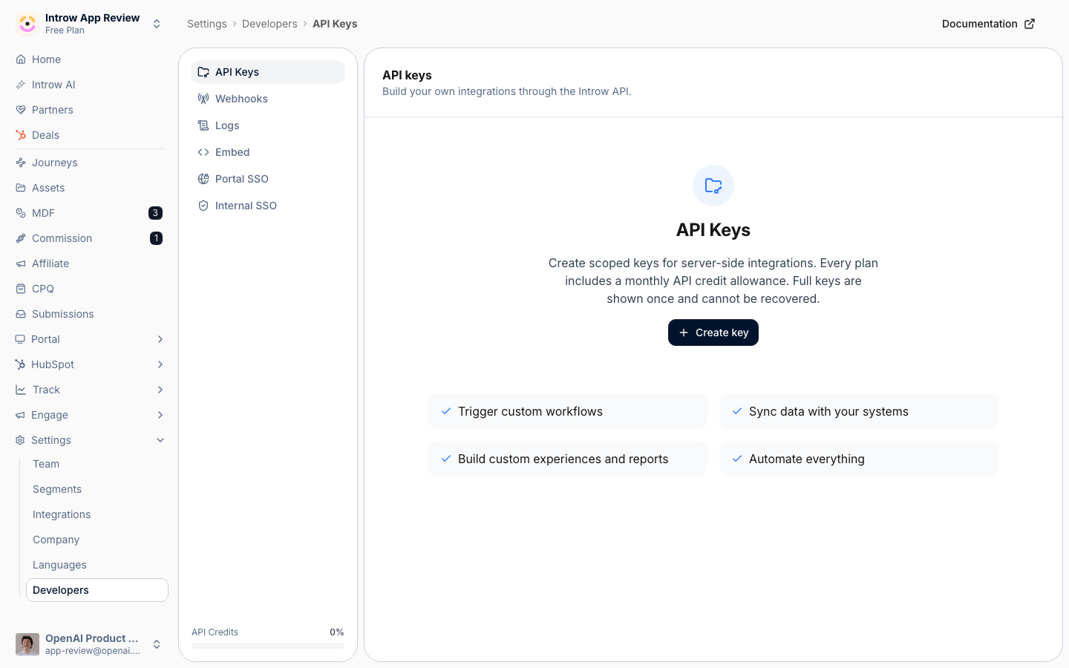This screenshot has width=1069, height=668.
Task: Click the API Credits progress bar
Action: 268,646
